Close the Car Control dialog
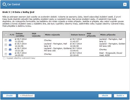The width and height of the screenshot is (130, 100). (x=125, y=4)
